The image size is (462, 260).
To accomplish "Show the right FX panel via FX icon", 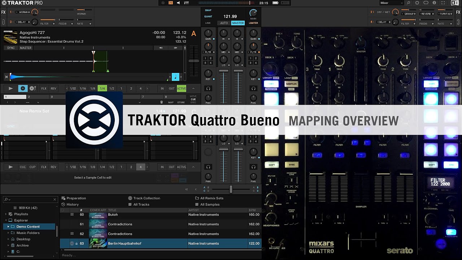I will point(458,12).
